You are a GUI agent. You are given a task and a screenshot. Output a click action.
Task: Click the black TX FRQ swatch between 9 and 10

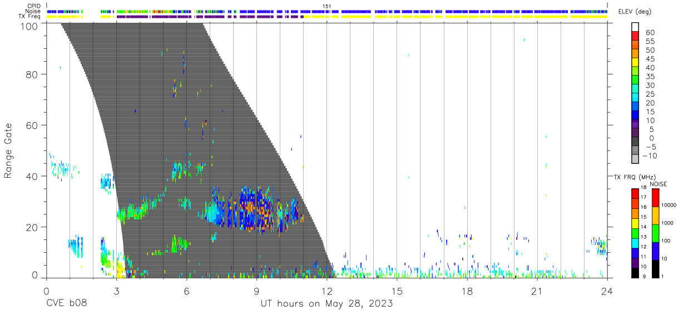click(635, 272)
